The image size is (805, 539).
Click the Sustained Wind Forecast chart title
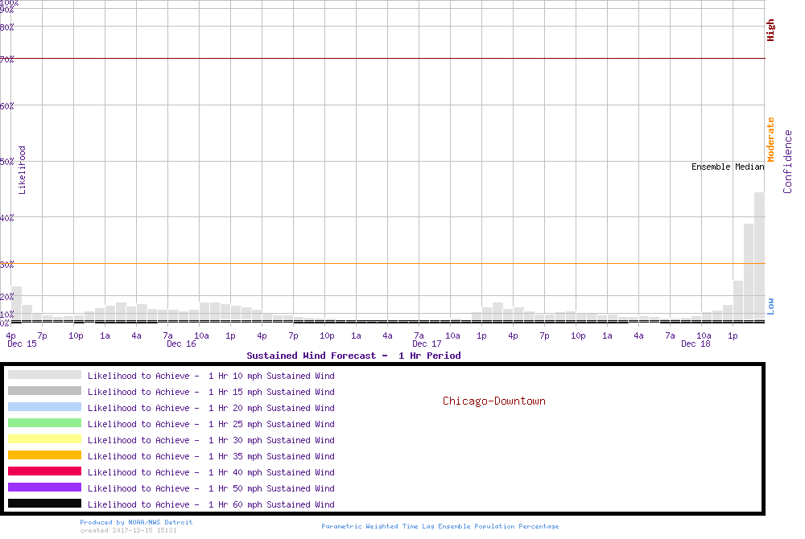353,356
